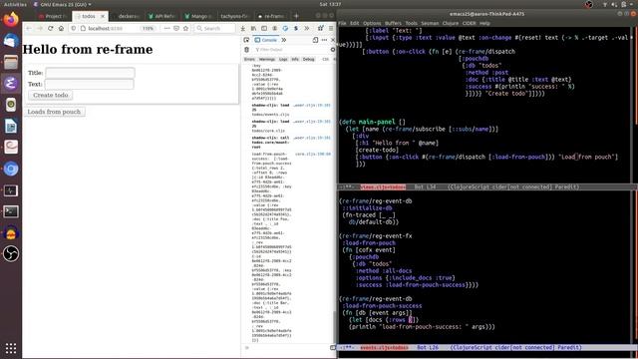Close the todos browser tab
Screen dimensions: 638x359
[x=103, y=16]
